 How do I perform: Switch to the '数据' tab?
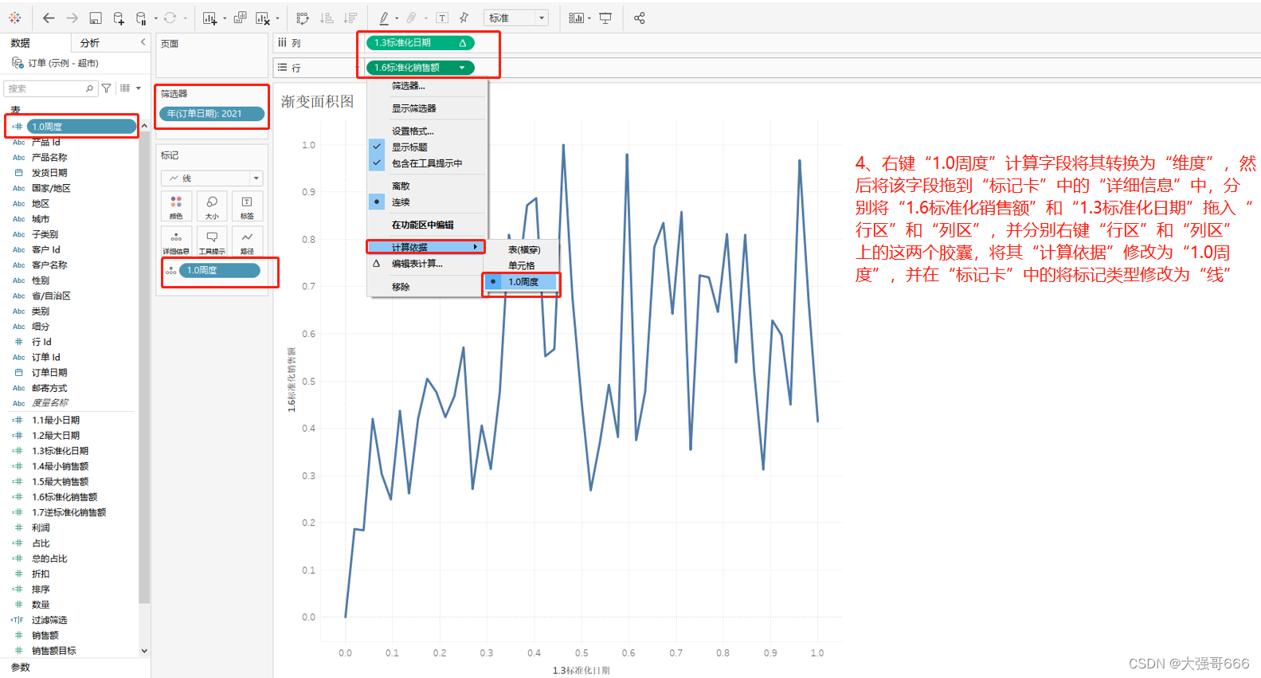(21, 43)
